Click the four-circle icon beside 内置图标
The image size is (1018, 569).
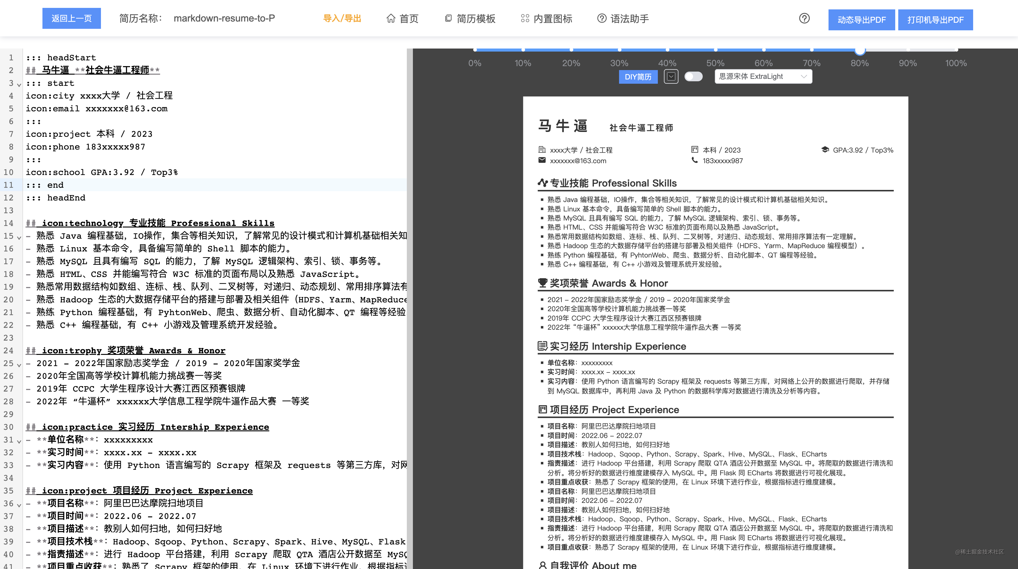(525, 19)
